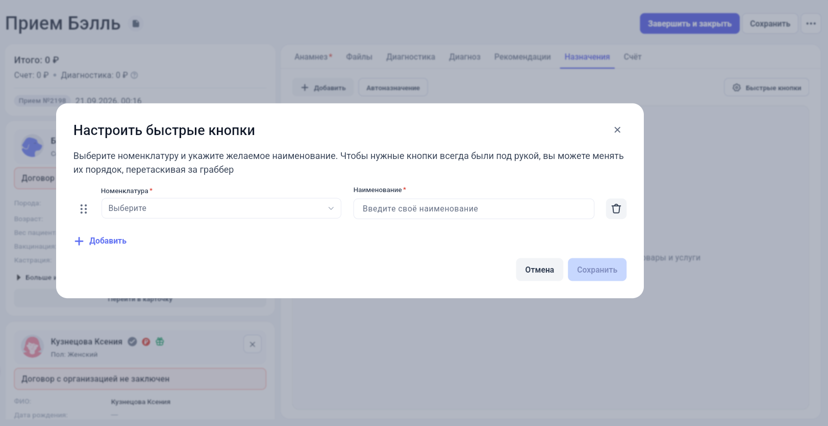Switch to the Диагностика tab
The width and height of the screenshot is (828, 426).
(x=411, y=57)
